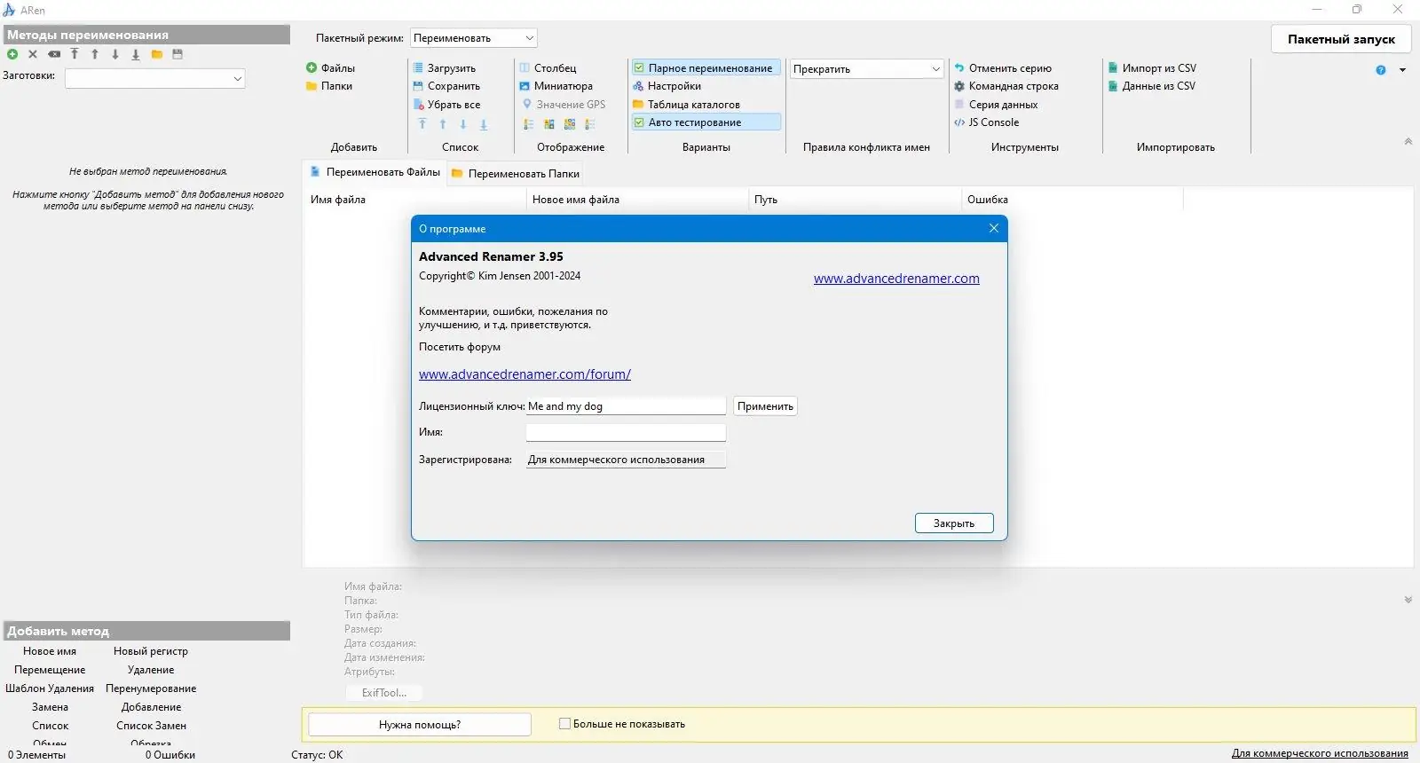The height and width of the screenshot is (763, 1420).
Task: Move list item up arrow in Список group
Action: (443, 124)
